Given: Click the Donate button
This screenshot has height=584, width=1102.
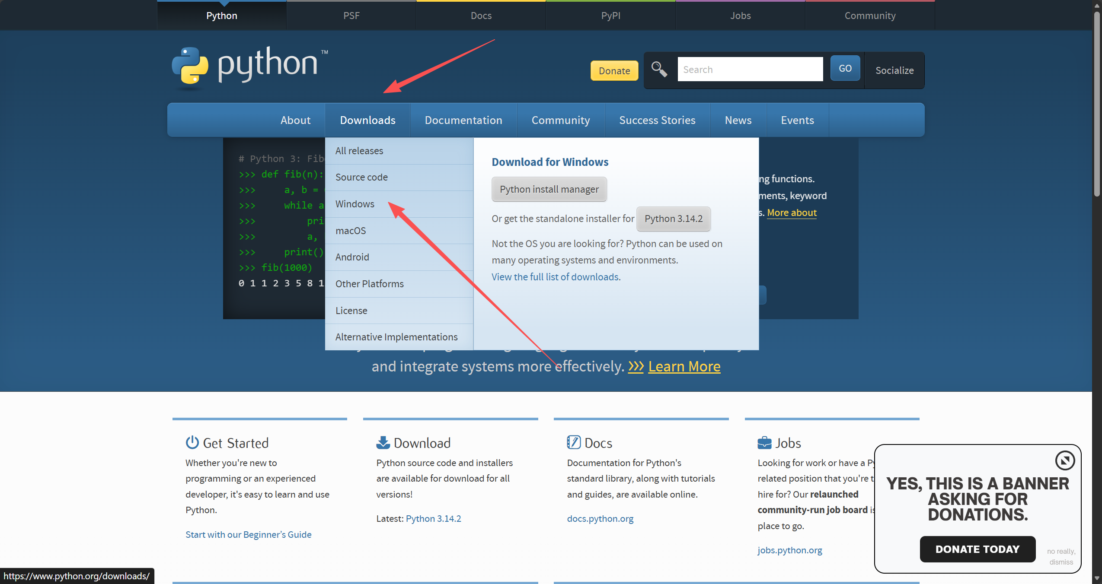Looking at the screenshot, I should coord(614,70).
